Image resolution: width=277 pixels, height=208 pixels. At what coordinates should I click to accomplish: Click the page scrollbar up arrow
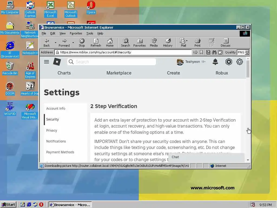pos(248,58)
